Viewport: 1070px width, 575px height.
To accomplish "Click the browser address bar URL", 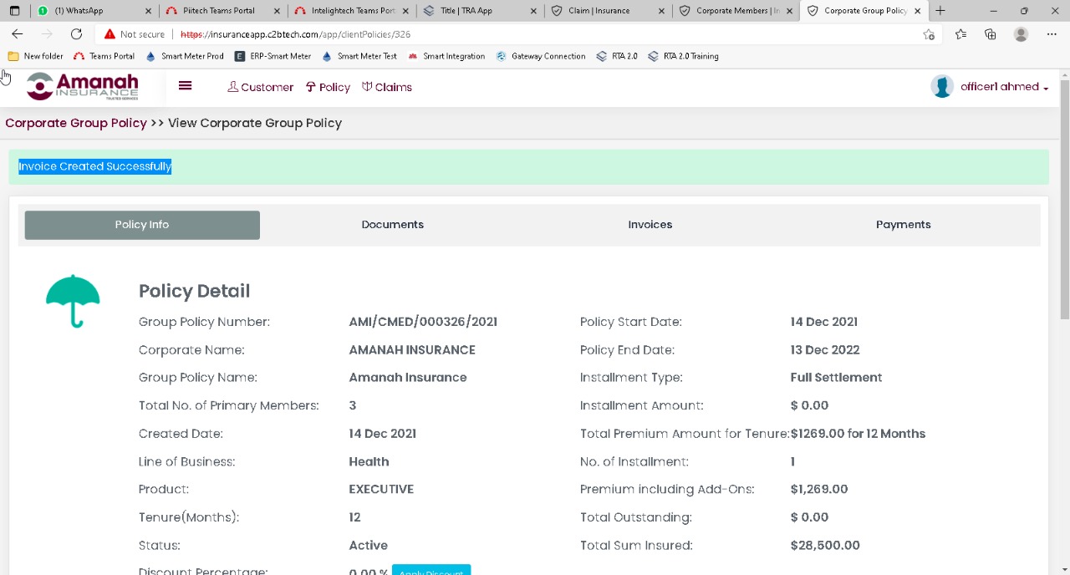I will click(x=295, y=34).
